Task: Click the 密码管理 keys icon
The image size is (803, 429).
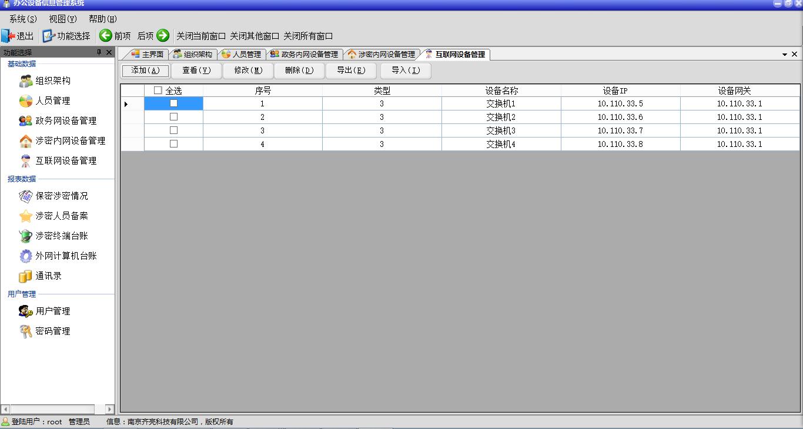Action: [x=25, y=331]
